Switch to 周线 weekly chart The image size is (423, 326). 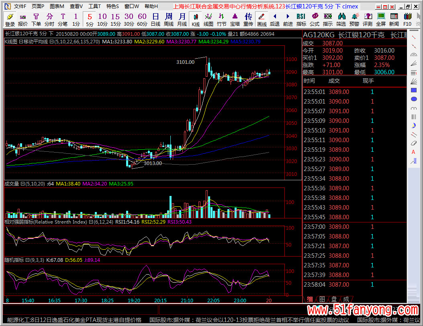(x=169, y=20)
